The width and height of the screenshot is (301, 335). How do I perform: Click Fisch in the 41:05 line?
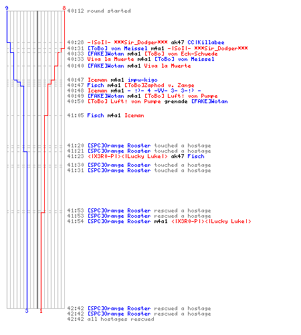click(96, 115)
